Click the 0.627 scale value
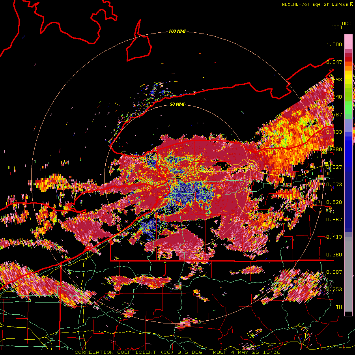355x355 pixels. [334, 167]
